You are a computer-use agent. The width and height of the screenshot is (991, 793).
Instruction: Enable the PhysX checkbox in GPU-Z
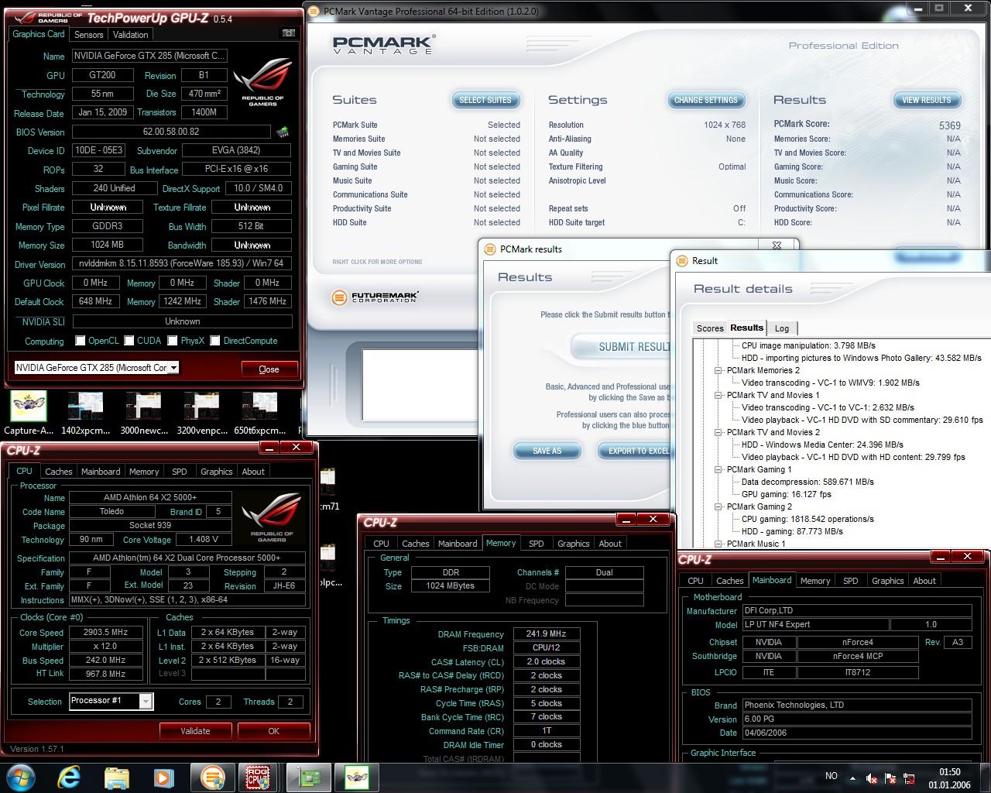173,341
